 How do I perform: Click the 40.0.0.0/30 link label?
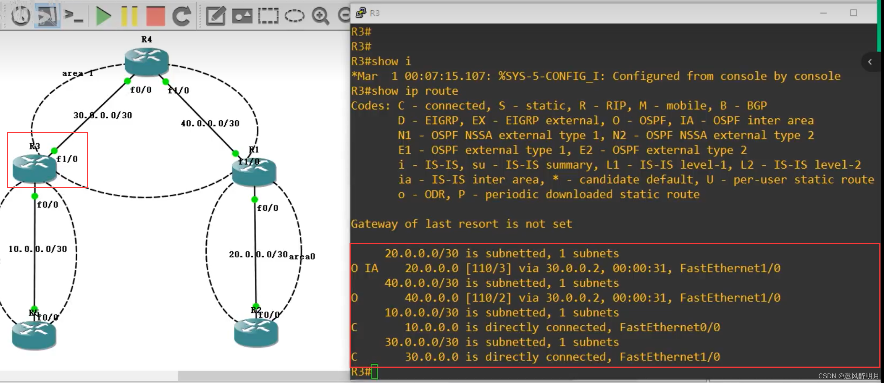tap(210, 123)
